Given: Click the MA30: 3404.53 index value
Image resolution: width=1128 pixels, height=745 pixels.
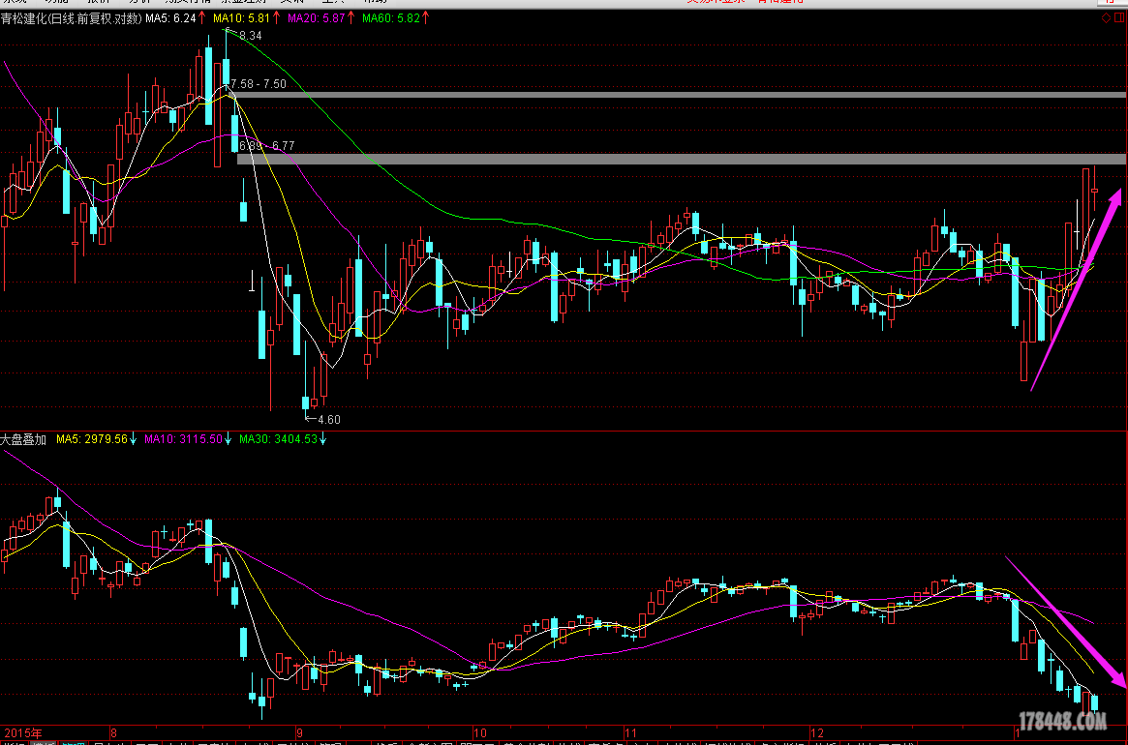Looking at the screenshot, I should click(x=278, y=439).
